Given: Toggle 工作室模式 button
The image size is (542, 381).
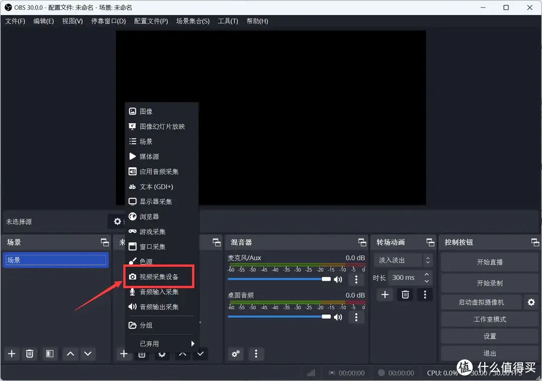Looking at the screenshot, I should (x=489, y=319).
